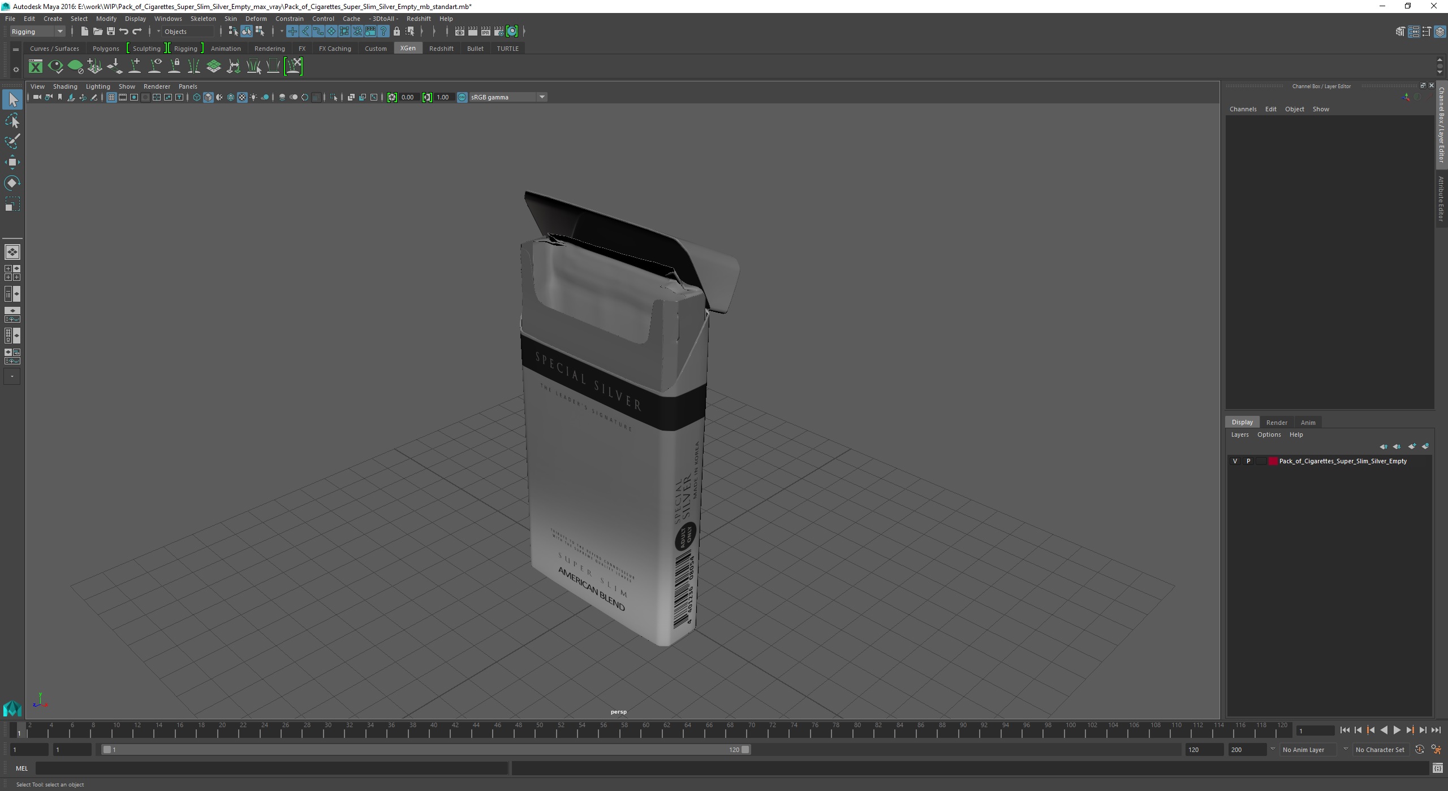1448x791 pixels.
Task: Click the Redo arrow icon
Action: (x=137, y=31)
